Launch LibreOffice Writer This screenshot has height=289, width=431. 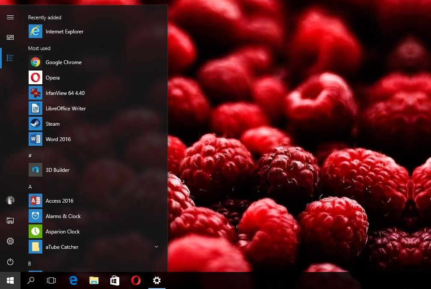[66, 108]
